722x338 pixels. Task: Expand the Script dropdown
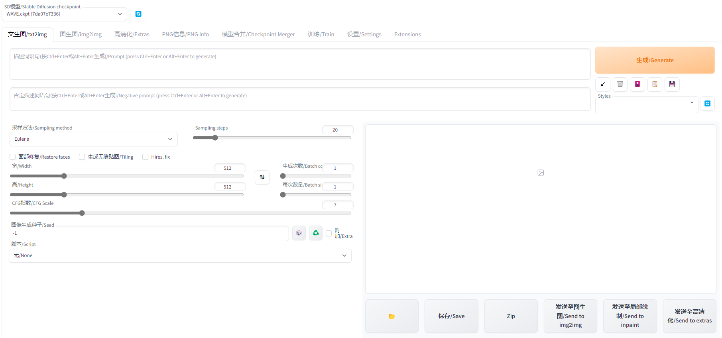pos(180,255)
